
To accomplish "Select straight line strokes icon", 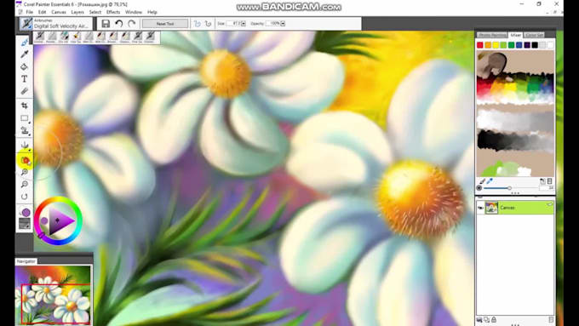I will (x=209, y=24).
